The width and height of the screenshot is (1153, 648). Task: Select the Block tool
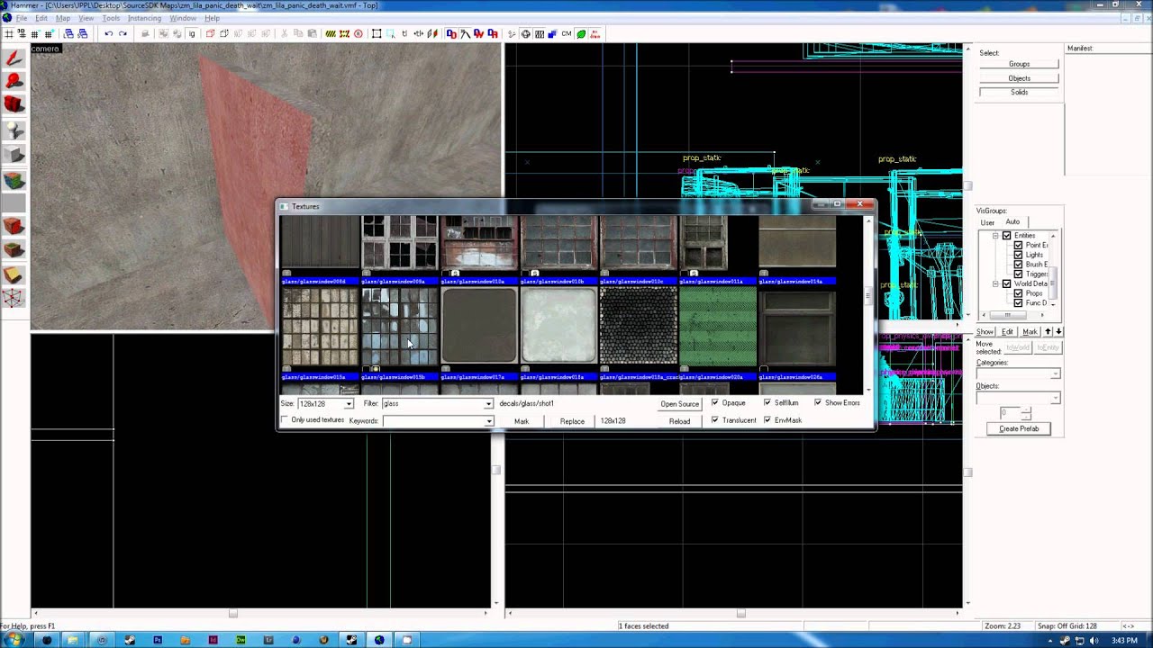[x=14, y=155]
